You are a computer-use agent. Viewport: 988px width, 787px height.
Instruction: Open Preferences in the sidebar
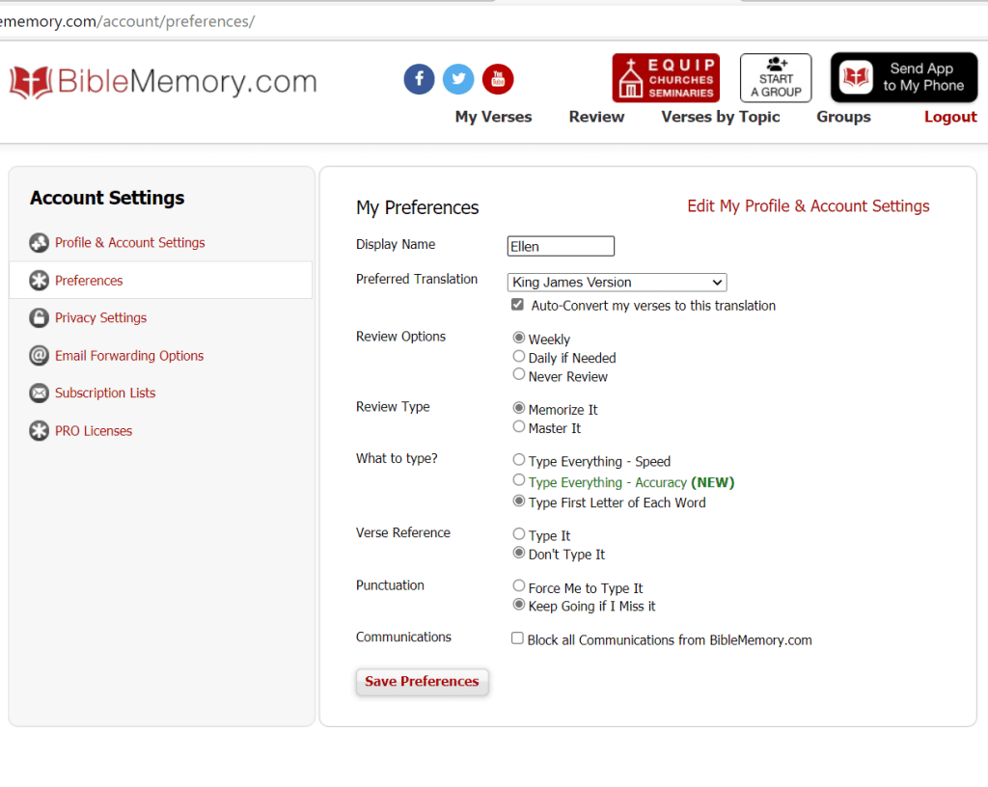click(x=89, y=281)
